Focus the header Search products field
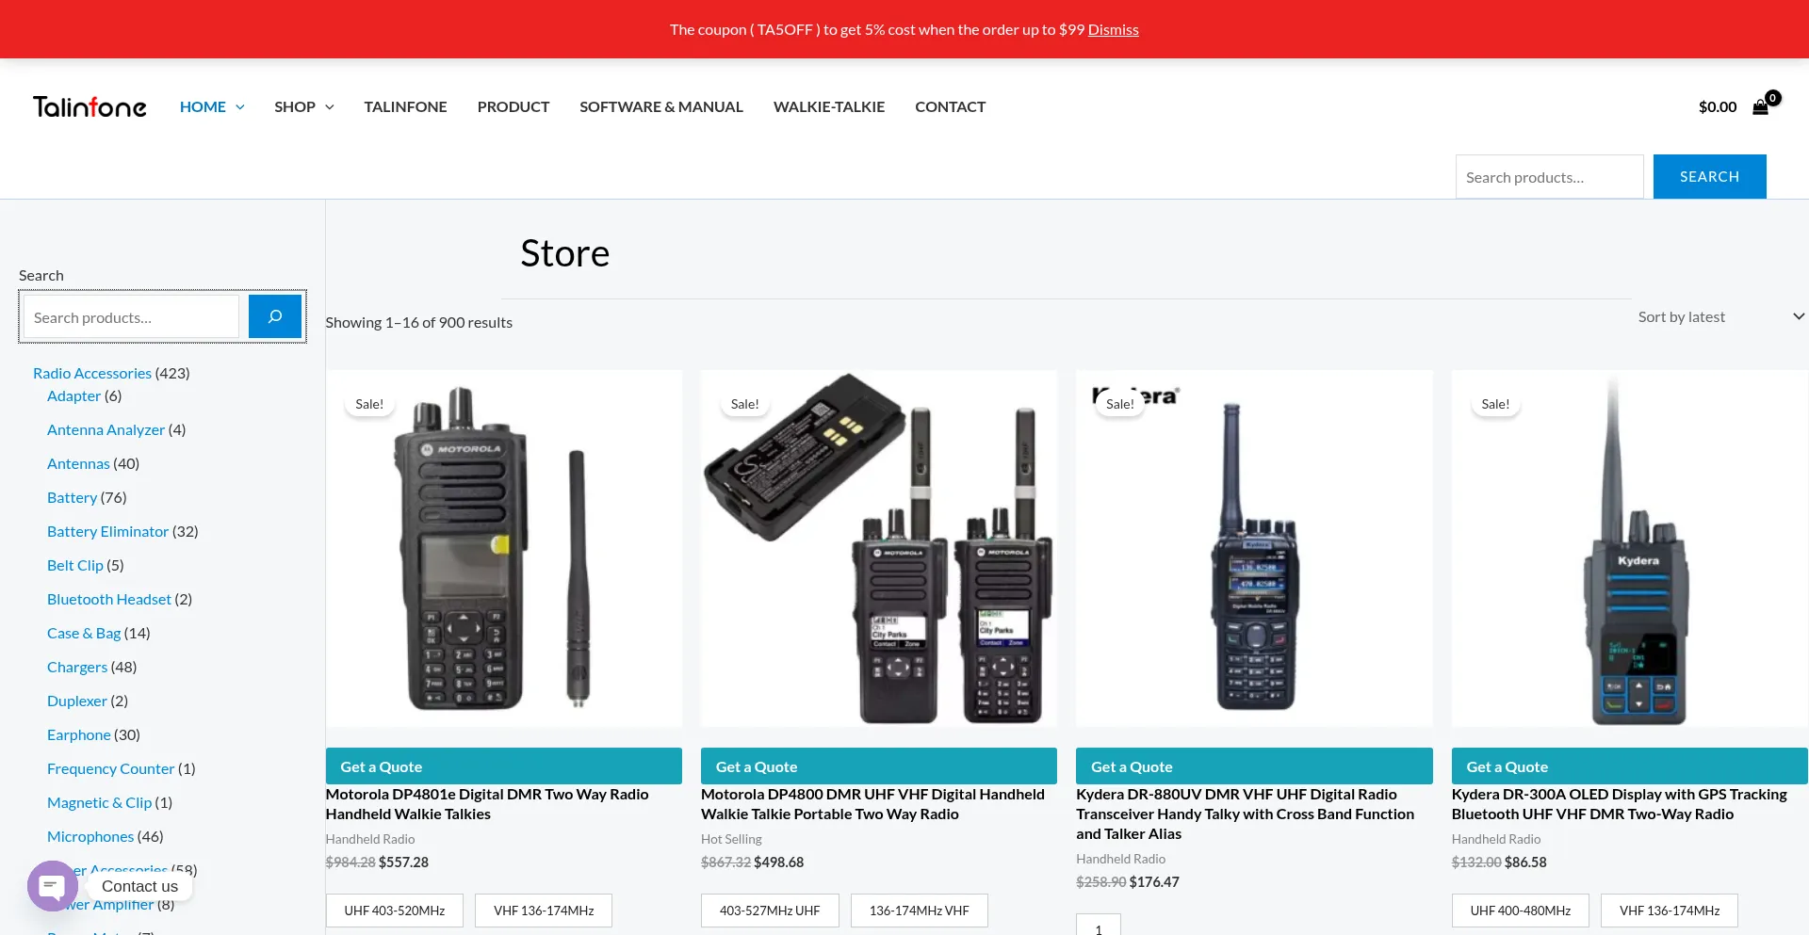This screenshot has width=1809, height=935. click(x=1549, y=177)
